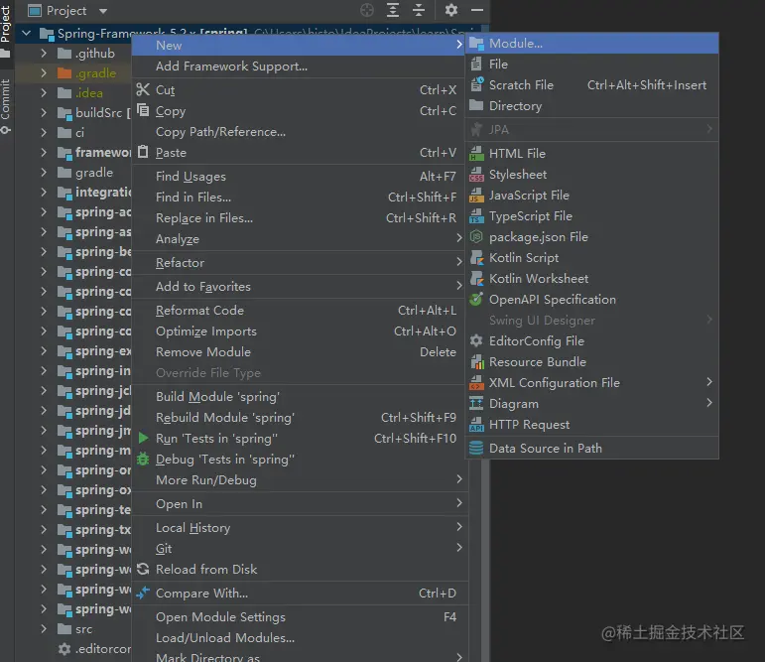Click the TypeScript File icon

pos(476,215)
